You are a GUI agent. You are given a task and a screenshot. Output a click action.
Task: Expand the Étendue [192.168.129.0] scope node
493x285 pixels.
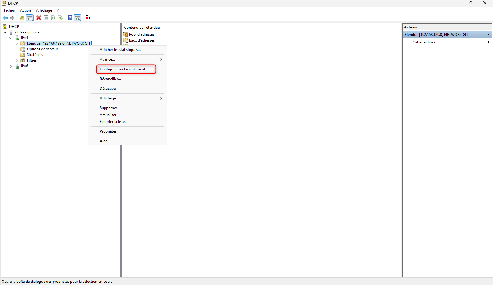point(17,44)
